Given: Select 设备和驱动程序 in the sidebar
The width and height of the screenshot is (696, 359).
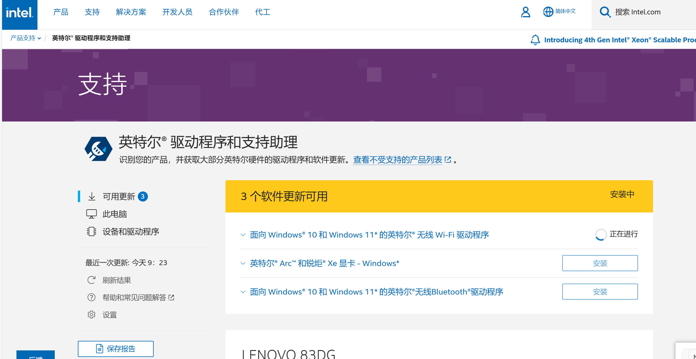Looking at the screenshot, I should tap(131, 231).
